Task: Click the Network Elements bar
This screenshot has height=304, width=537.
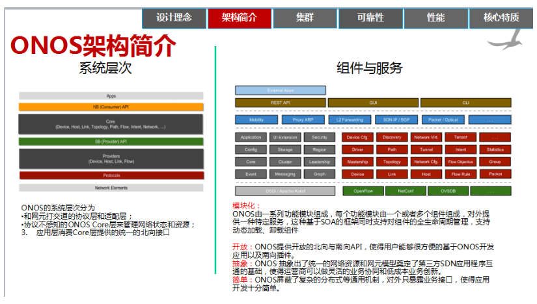Action: tap(111, 188)
